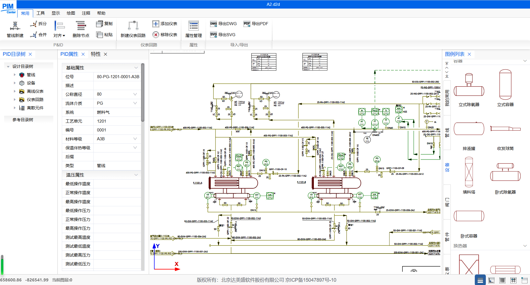Open the 显示 menu tab
This screenshot has width=530, height=285.
click(56, 13)
